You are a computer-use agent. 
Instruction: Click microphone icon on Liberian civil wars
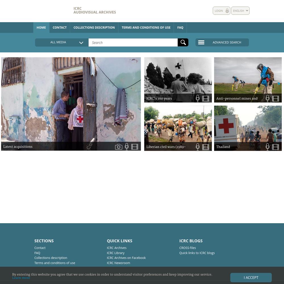198,147
